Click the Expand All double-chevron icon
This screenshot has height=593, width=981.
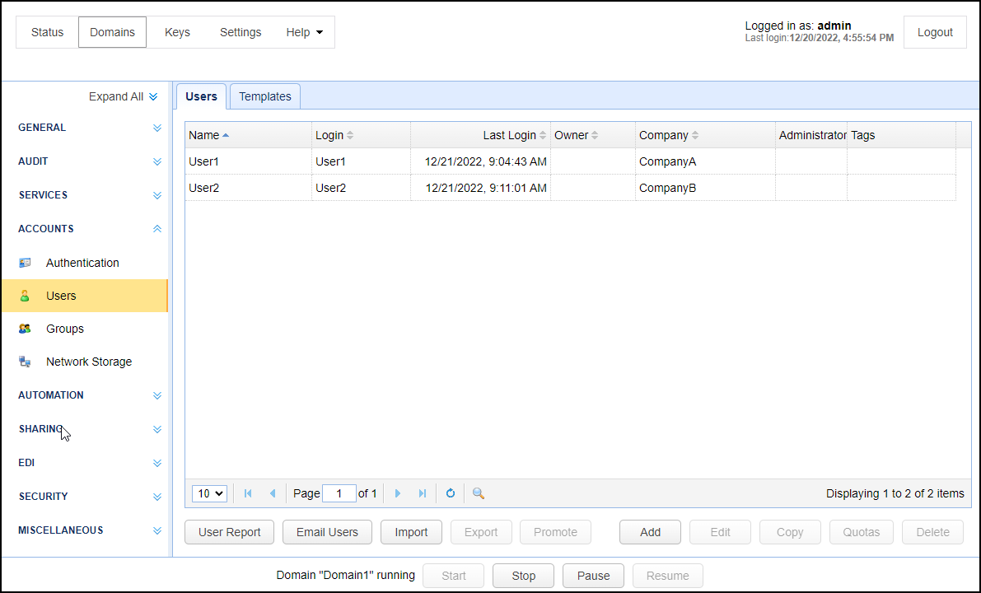tap(153, 97)
